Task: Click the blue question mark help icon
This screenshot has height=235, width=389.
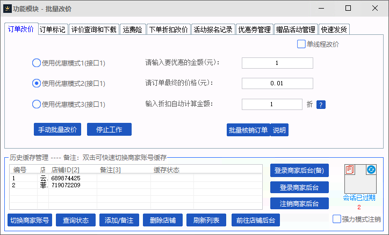Action: tap(321, 105)
